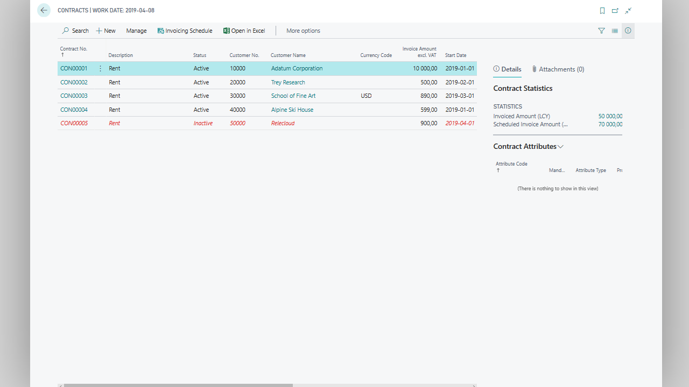Open customer Alpine Ski House

click(x=292, y=110)
